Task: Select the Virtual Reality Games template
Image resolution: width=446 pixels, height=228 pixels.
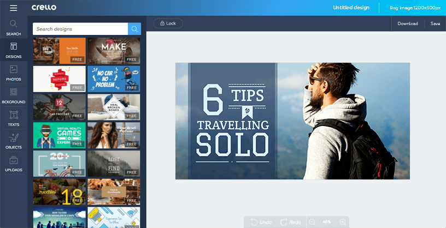Action: pos(60,135)
